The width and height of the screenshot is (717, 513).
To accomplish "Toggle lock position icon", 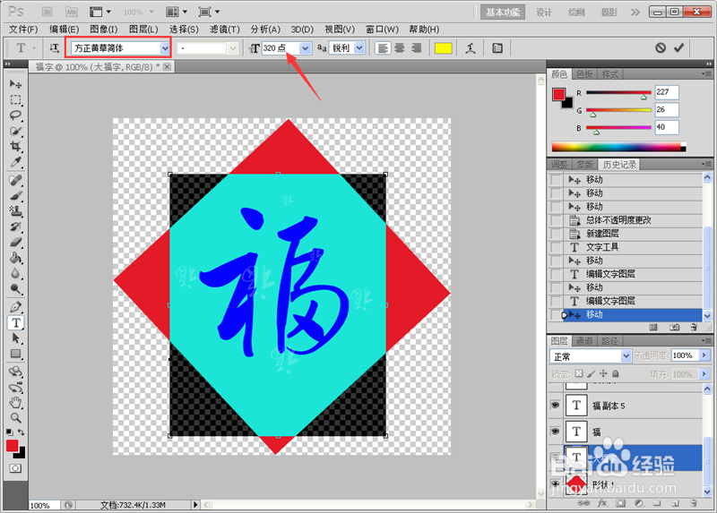I will pyautogui.click(x=603, y=373).
